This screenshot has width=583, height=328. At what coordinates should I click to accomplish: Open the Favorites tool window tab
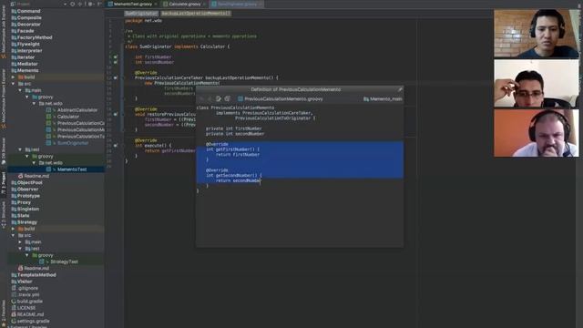(4, 314)
